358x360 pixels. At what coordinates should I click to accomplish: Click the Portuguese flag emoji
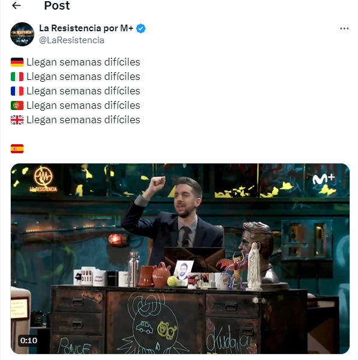17,106
